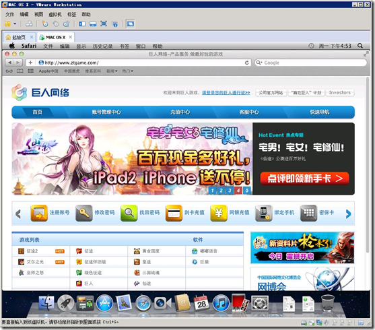This screenshot has height=330, width=375.
Task: Close the MAC OS X tab
Action: point(70,37)
